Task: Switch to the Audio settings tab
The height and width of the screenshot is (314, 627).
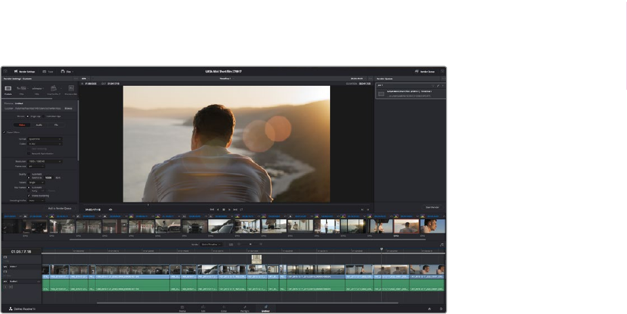Action: click(x=39, y=125)
